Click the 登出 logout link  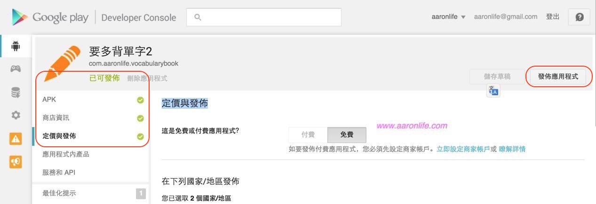[553, 16]
